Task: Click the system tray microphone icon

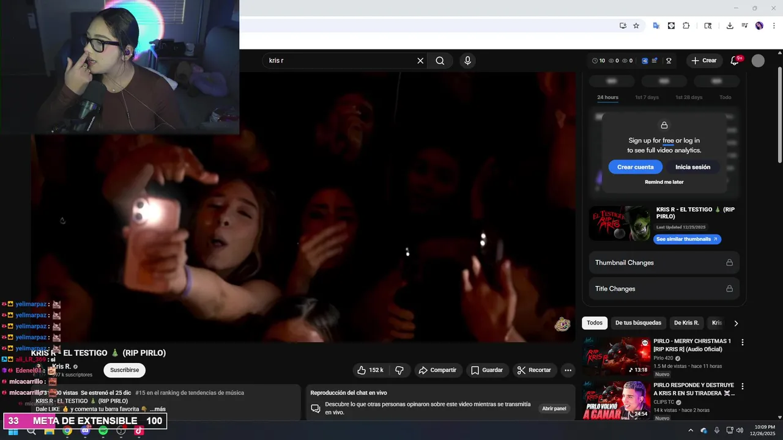Action: click(x=717, y=431)
